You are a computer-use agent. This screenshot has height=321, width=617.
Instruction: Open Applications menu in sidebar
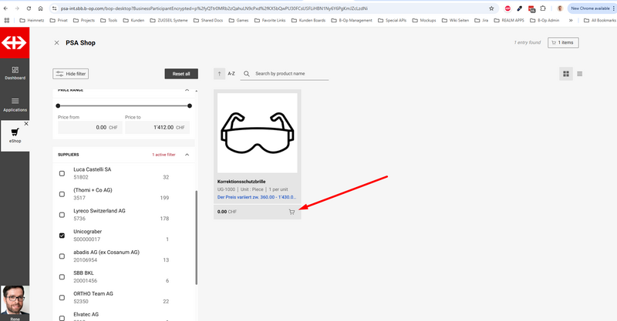[15, 104]
